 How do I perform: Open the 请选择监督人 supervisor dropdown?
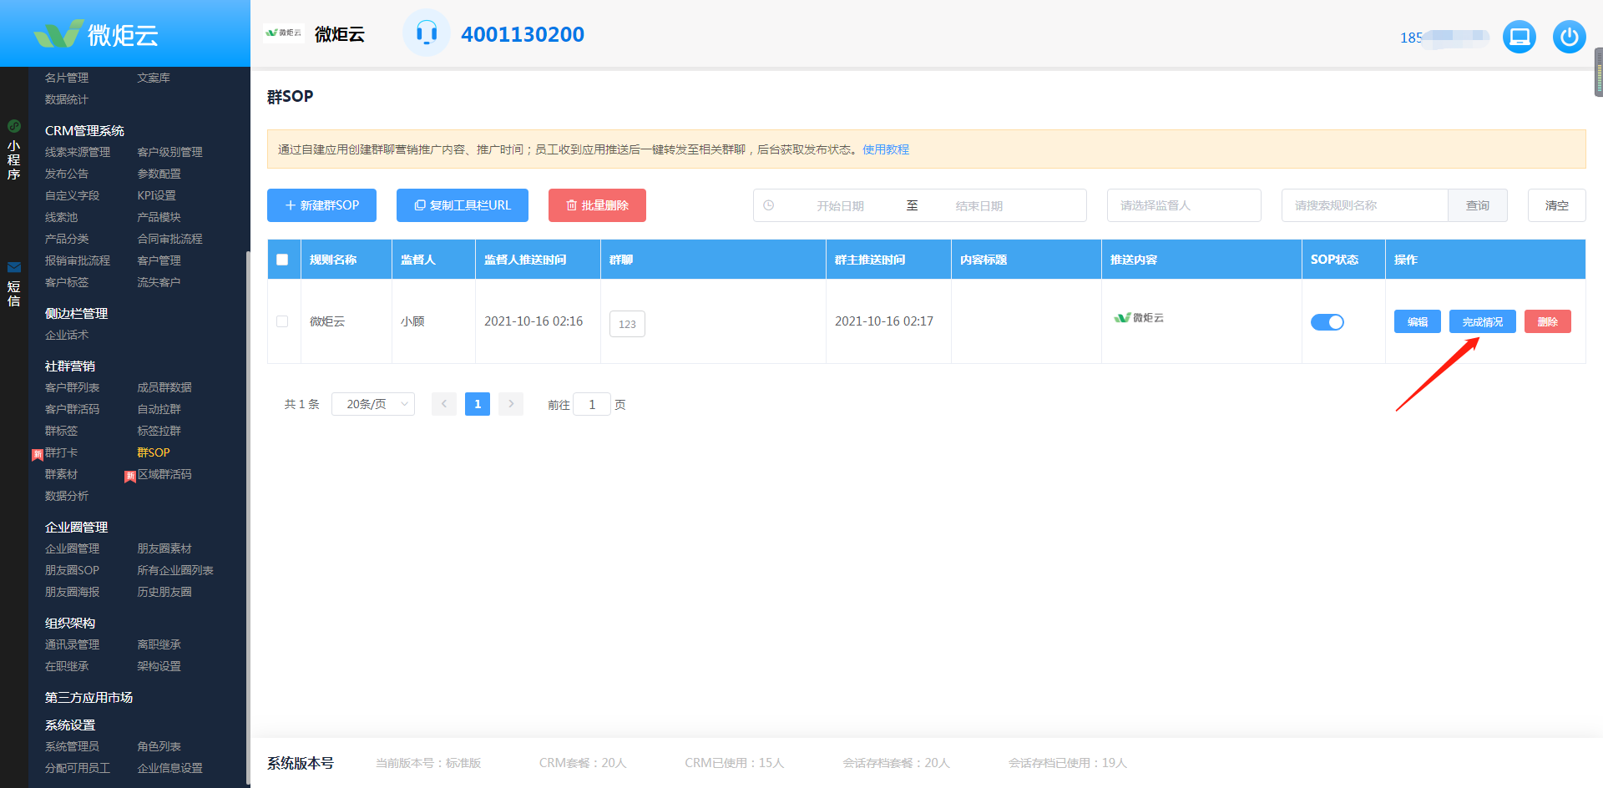click(1184, 205)
